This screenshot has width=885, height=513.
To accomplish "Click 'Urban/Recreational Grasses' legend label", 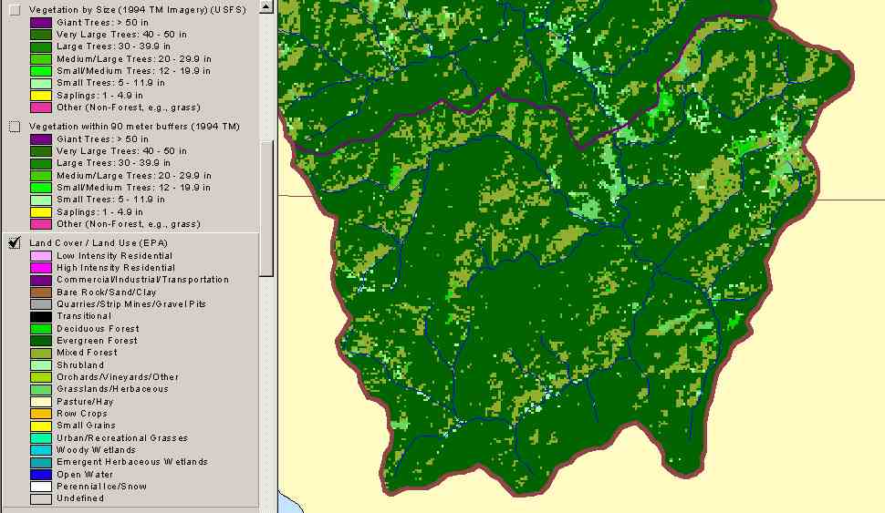I will [x=122, y=438].
